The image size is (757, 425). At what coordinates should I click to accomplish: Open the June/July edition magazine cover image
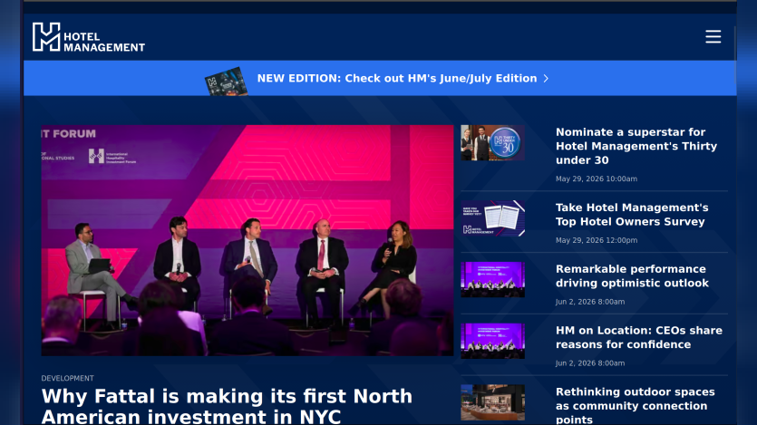pyautogui.click(x=226, y=81)
